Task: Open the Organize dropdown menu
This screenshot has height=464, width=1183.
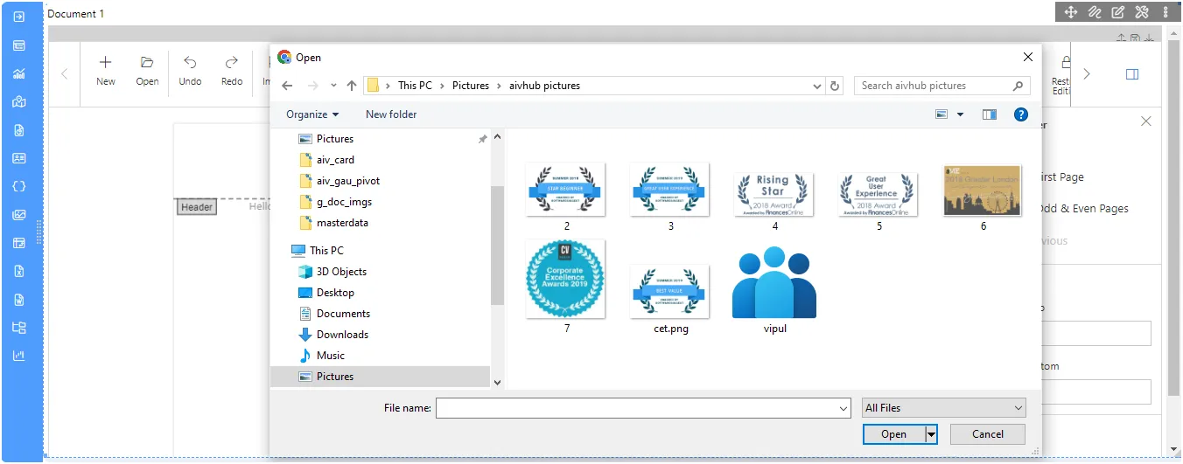Action: pyautogui.click(x=312, y=114)
